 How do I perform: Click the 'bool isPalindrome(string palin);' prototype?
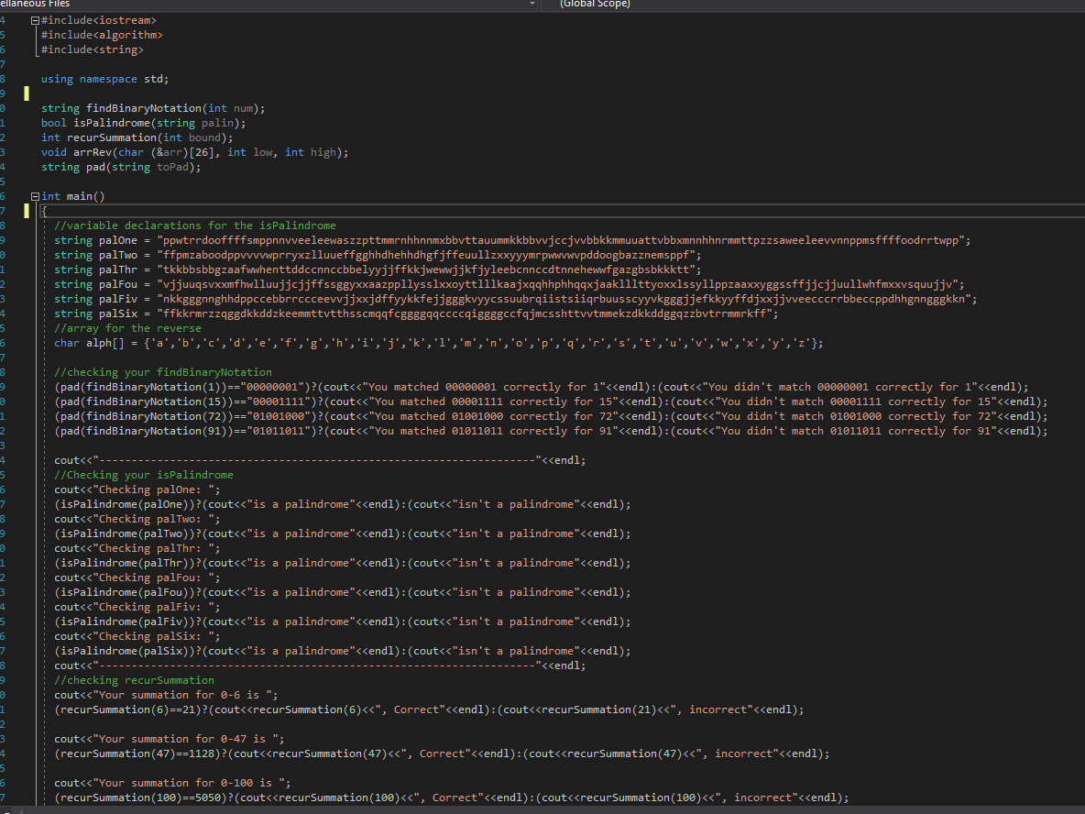pyautogui.click(x=143, y=123)
